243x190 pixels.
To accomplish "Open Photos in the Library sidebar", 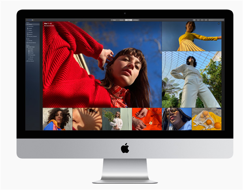I will [31, 25].
